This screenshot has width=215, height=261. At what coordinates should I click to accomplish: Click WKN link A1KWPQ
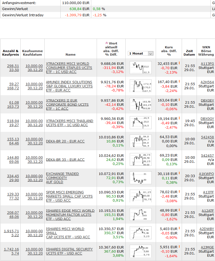pyautogui.click(x=207, y=174)
